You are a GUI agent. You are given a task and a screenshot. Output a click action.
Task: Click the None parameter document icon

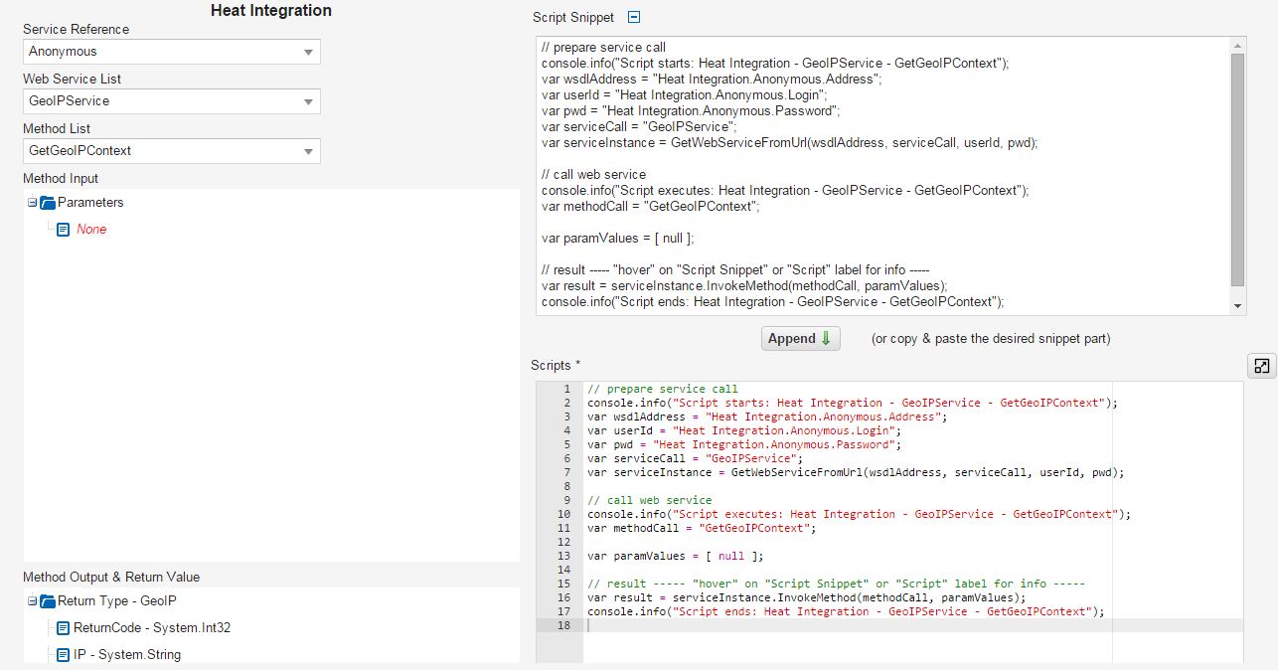[64, 230]
